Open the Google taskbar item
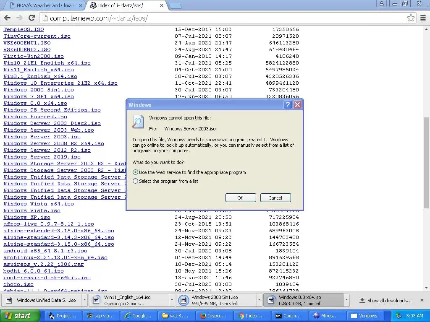Image resolution: width=430 pixels, height=322 pixels. [x=139, y=316]
